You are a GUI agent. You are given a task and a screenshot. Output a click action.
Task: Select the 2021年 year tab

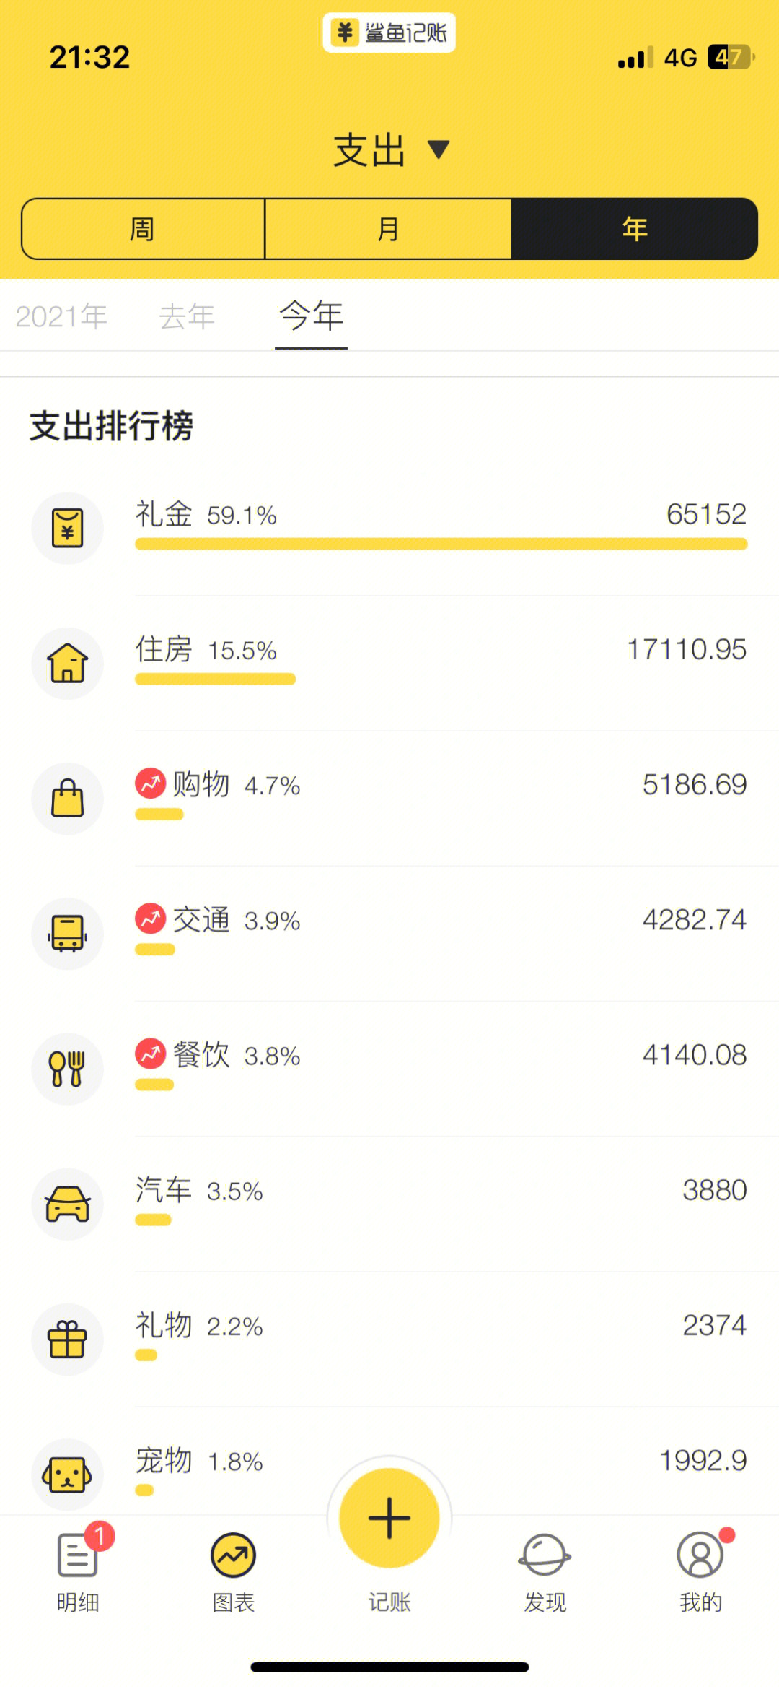point(61,316)
